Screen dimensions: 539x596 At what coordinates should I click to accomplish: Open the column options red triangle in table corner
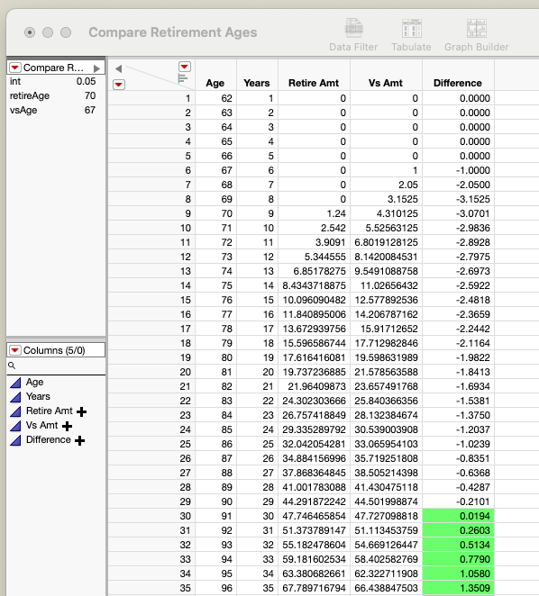[x=185, y=67]
